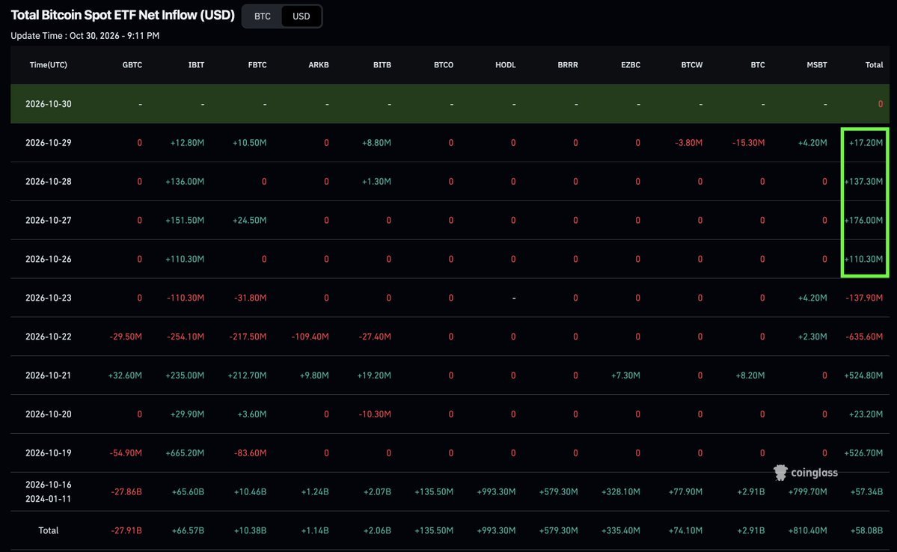897x552 pixels.
Task: Click IBIT inflow +665.20M on 2026-10-19
Action: click(x=185, y=453)
